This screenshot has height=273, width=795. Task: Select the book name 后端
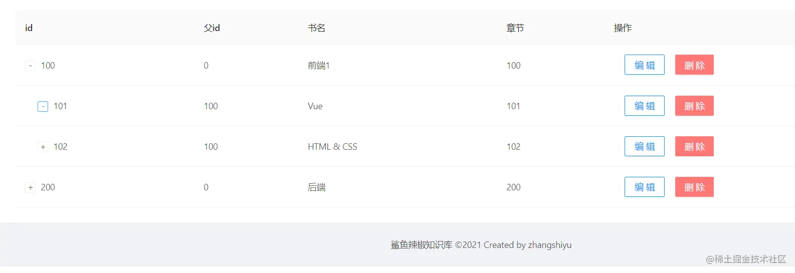[316, 187]
